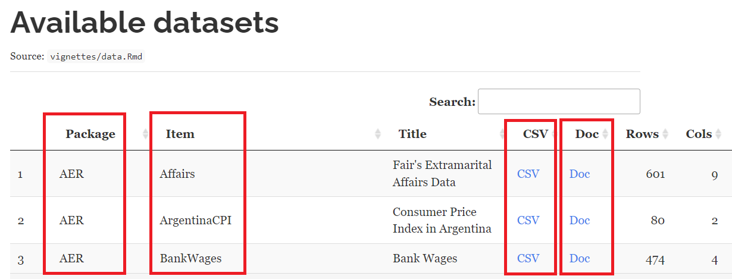Click sort arrows beside Package header
The image size is (732, 279).
pyautogui.click(x=146, y=134)
